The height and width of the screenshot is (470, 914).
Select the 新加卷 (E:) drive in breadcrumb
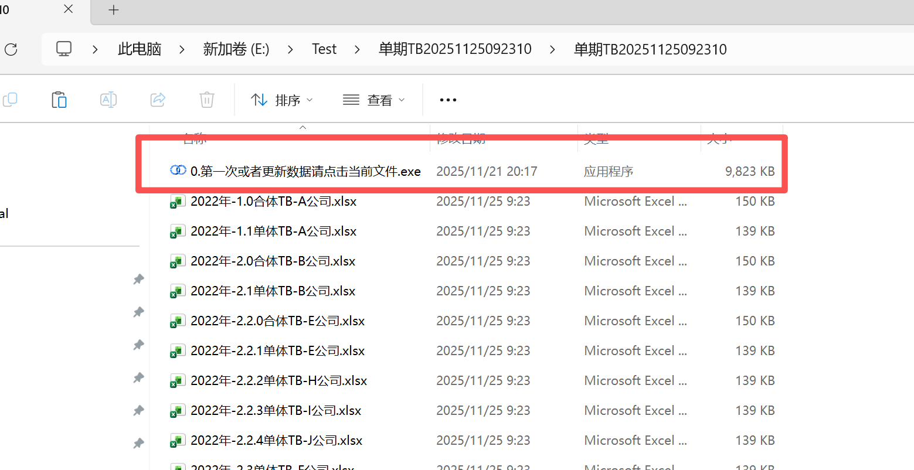(236, 49)
